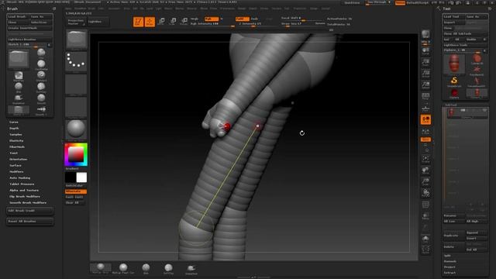This screenshot has width=496, height=279.
Task: Open the Zplugin menu
Action: pos(314,9)
